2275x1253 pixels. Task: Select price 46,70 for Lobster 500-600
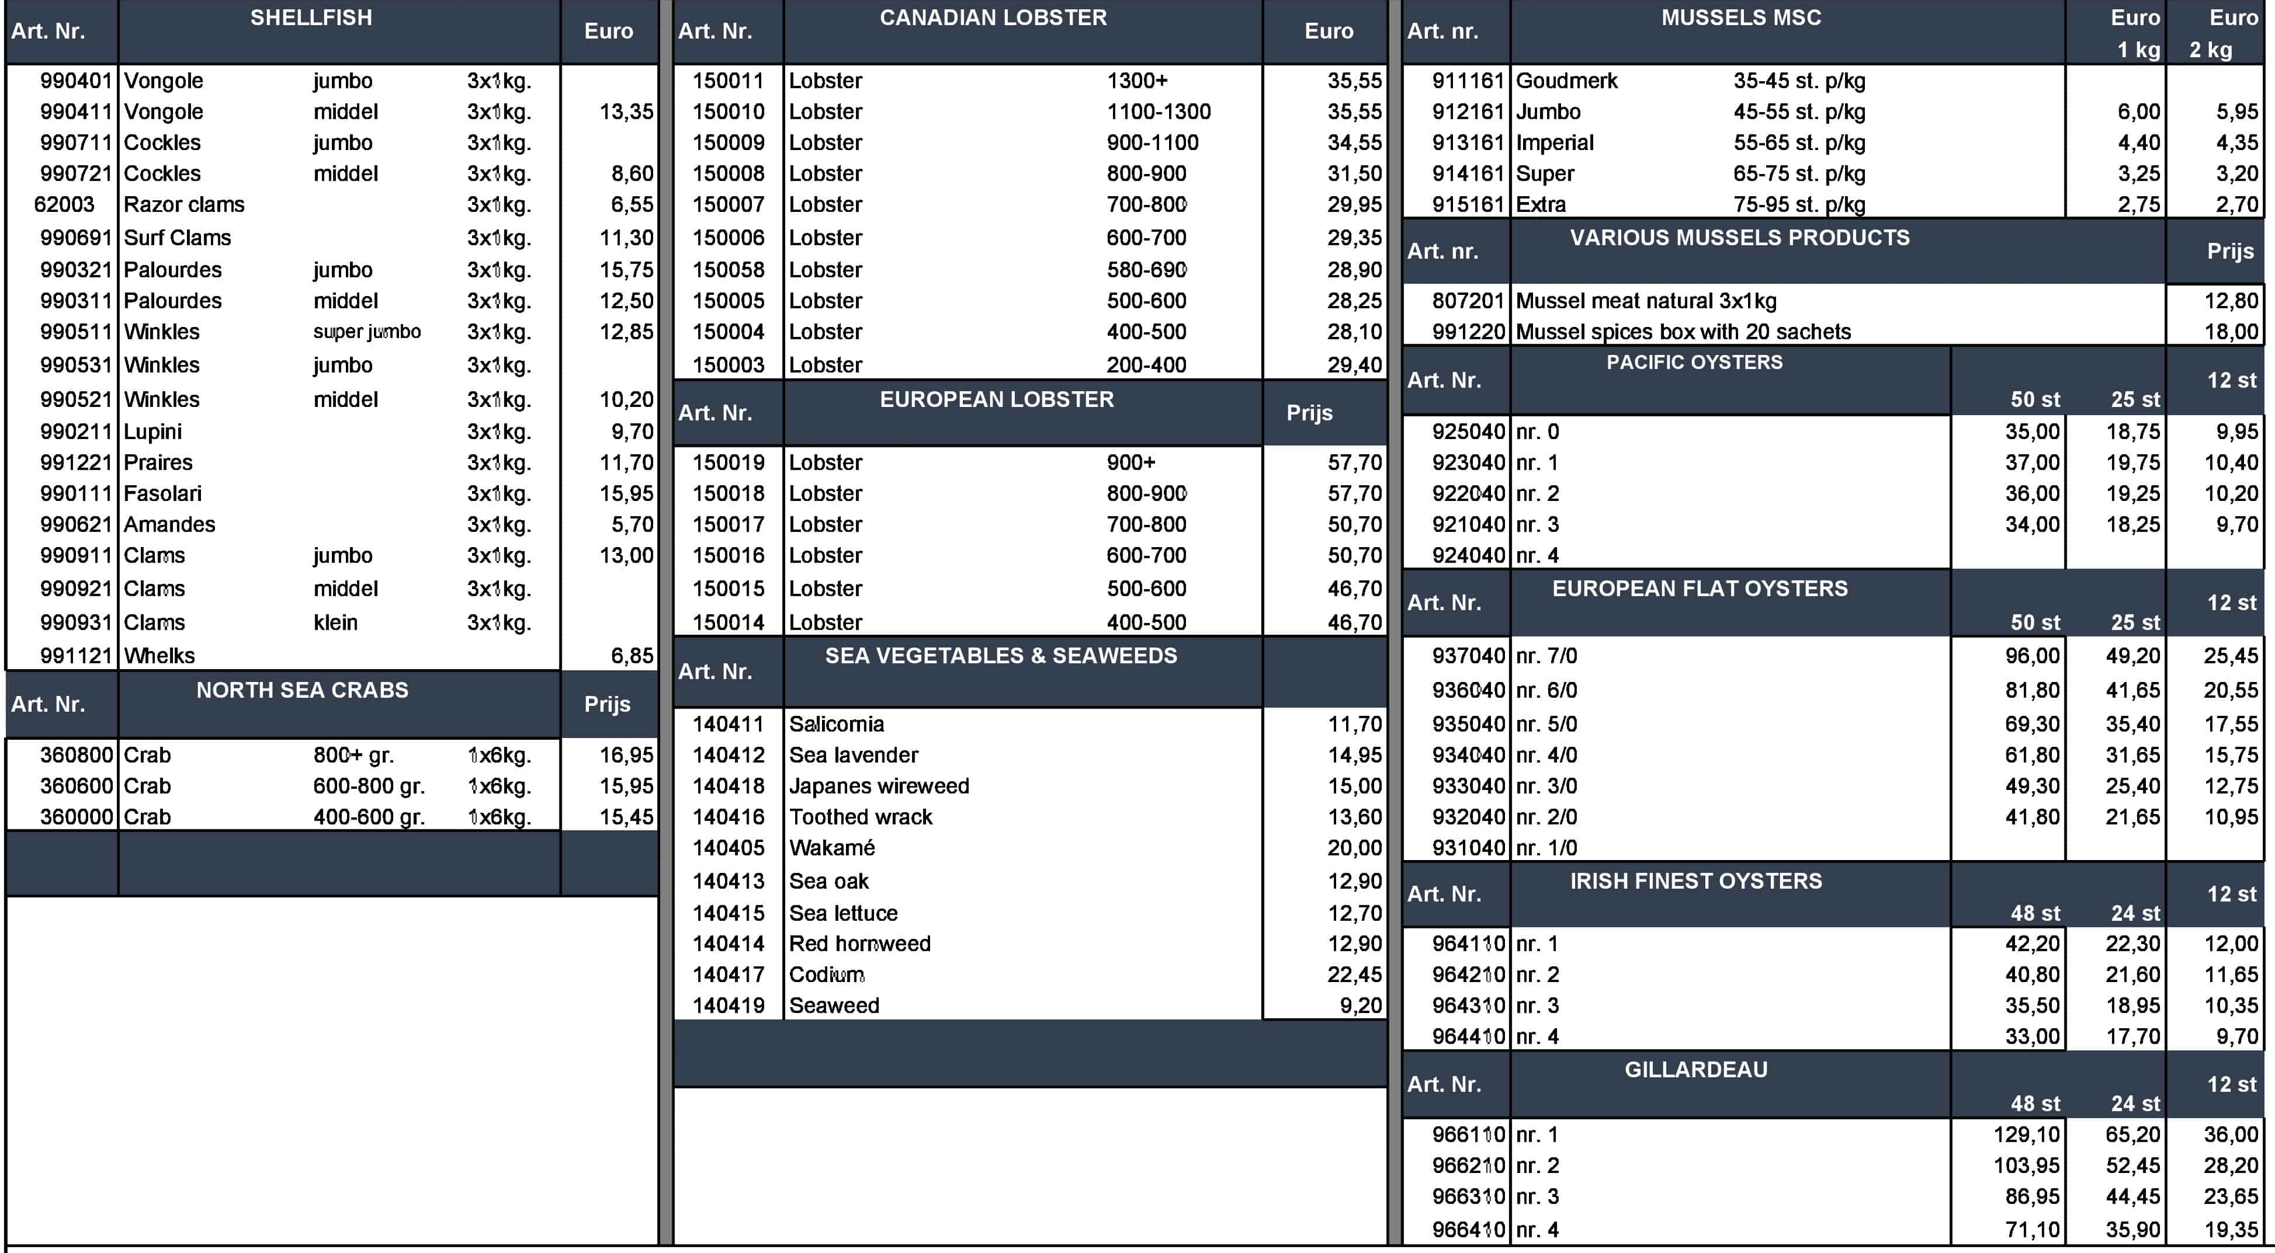tap(1354, 589)
